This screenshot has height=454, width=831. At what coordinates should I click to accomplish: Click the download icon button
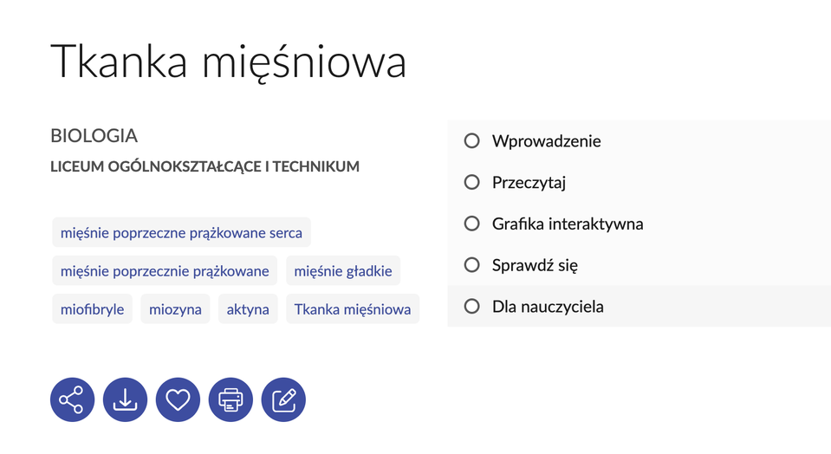[x=125, y=399]
